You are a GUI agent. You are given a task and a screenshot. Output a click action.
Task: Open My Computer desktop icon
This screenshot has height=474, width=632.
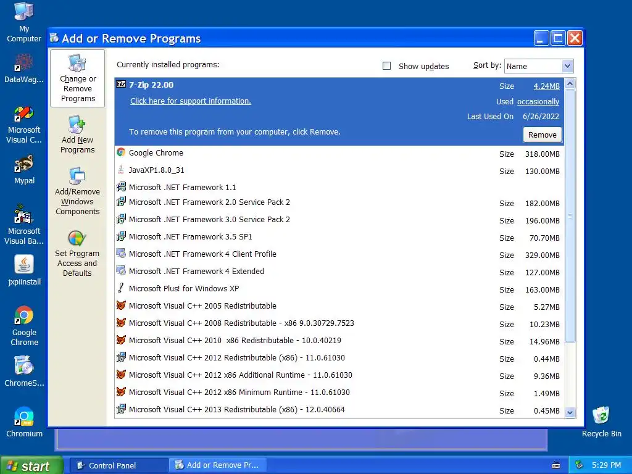pyautogui.click(x=24, y=22)
